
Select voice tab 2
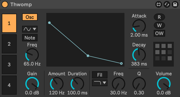pyautogui.click(x=9, y=44)
